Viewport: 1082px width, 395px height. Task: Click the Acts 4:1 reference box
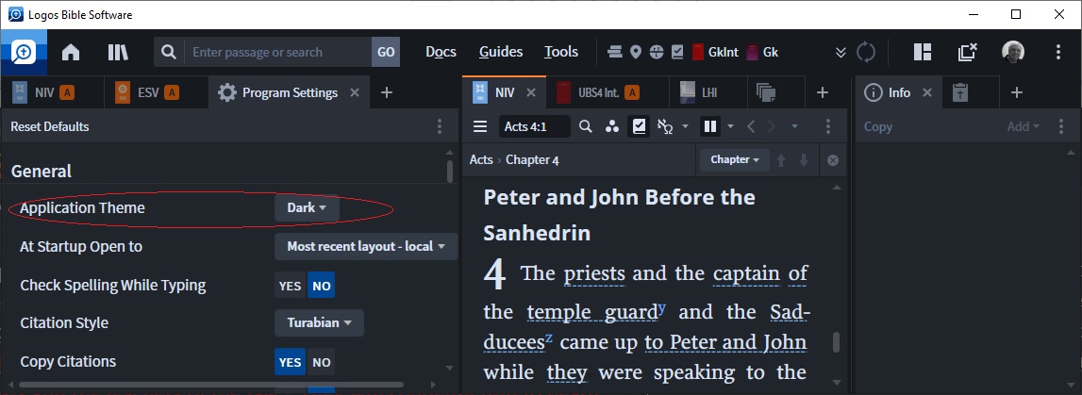point(535,126)
